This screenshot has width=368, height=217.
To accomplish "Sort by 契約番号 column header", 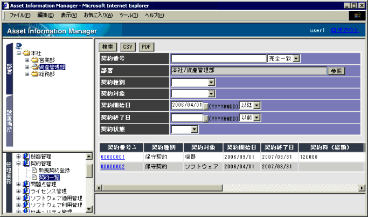I will pos(122,147).
